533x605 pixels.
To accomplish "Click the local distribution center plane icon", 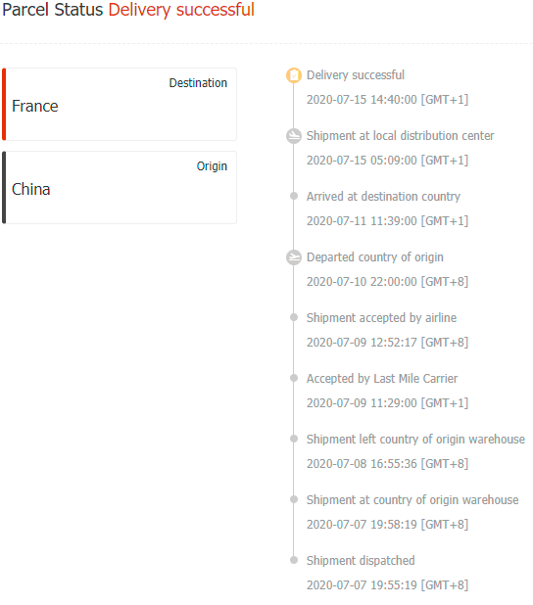I will pos(294,136).
